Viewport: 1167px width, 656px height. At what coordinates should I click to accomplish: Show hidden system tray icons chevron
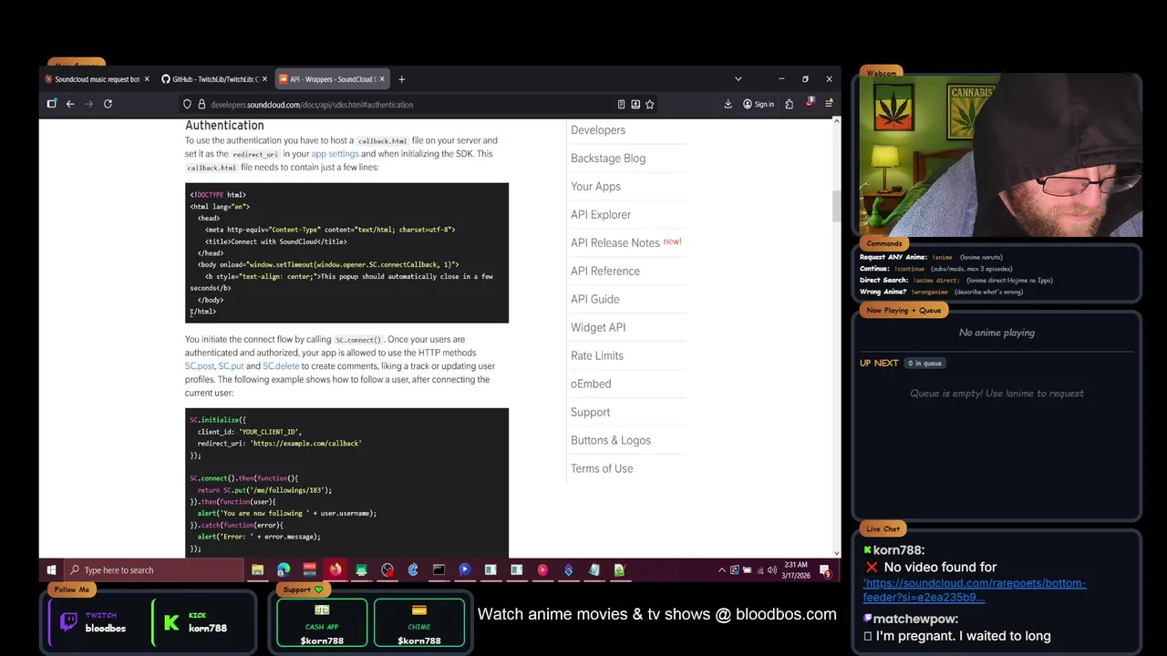pyautogui.click(x=722, y=570)
